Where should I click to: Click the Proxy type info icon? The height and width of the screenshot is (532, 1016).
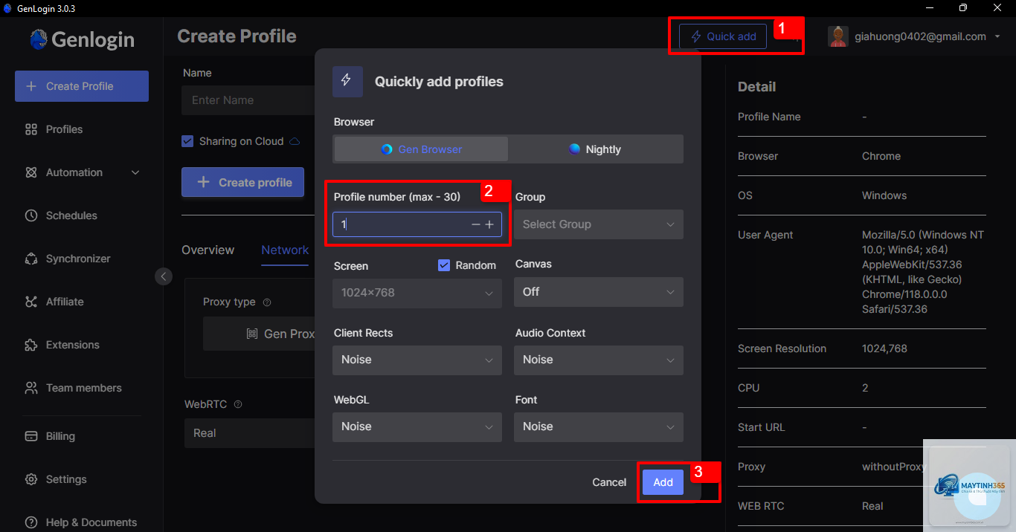coord(267,302)
